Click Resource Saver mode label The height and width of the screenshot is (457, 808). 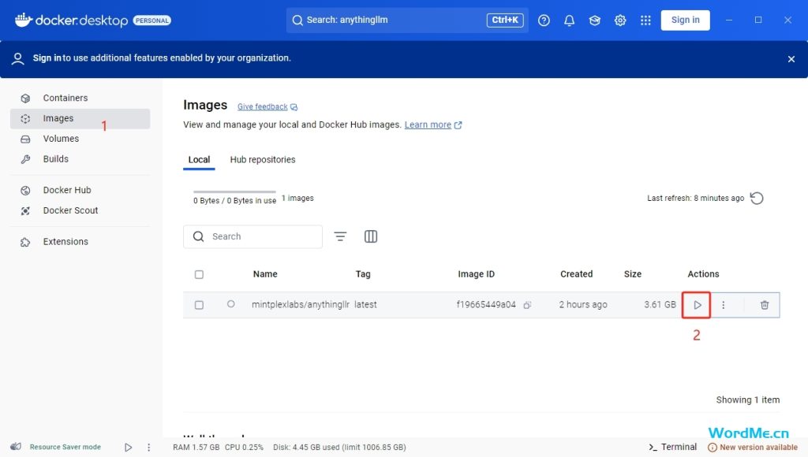[x=65, y=448]
